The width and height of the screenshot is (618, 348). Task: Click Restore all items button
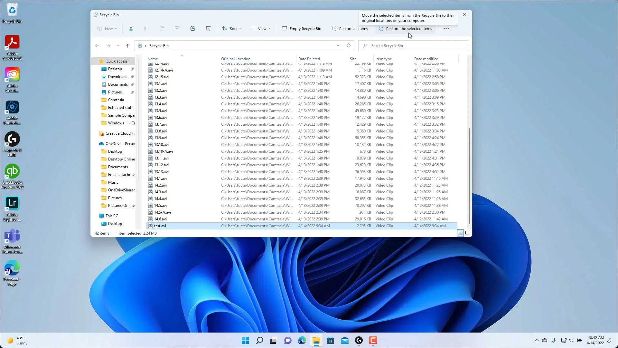(350, 28)
